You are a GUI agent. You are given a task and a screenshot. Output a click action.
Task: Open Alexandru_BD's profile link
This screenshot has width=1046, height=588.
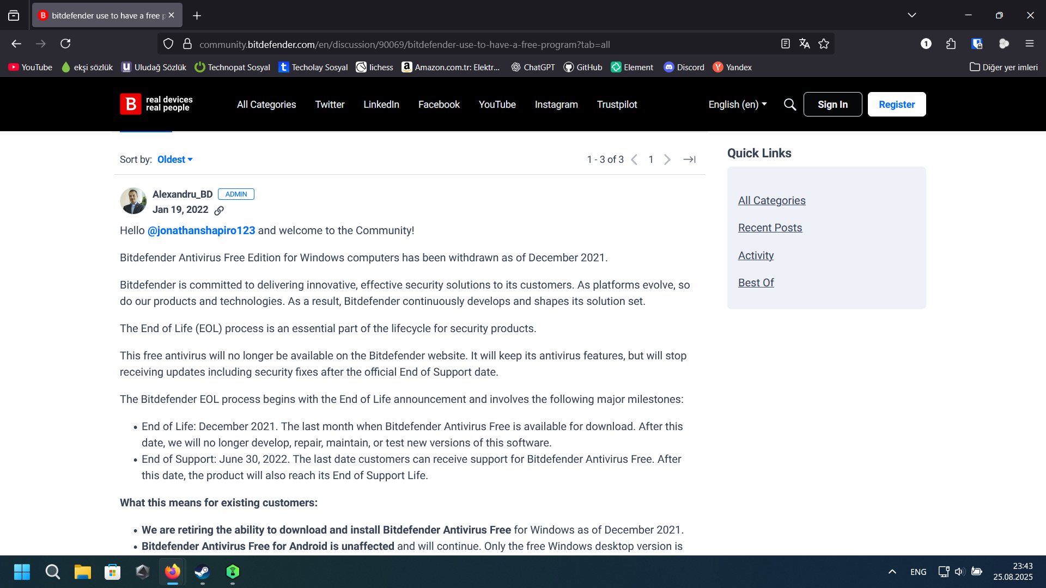183,194
